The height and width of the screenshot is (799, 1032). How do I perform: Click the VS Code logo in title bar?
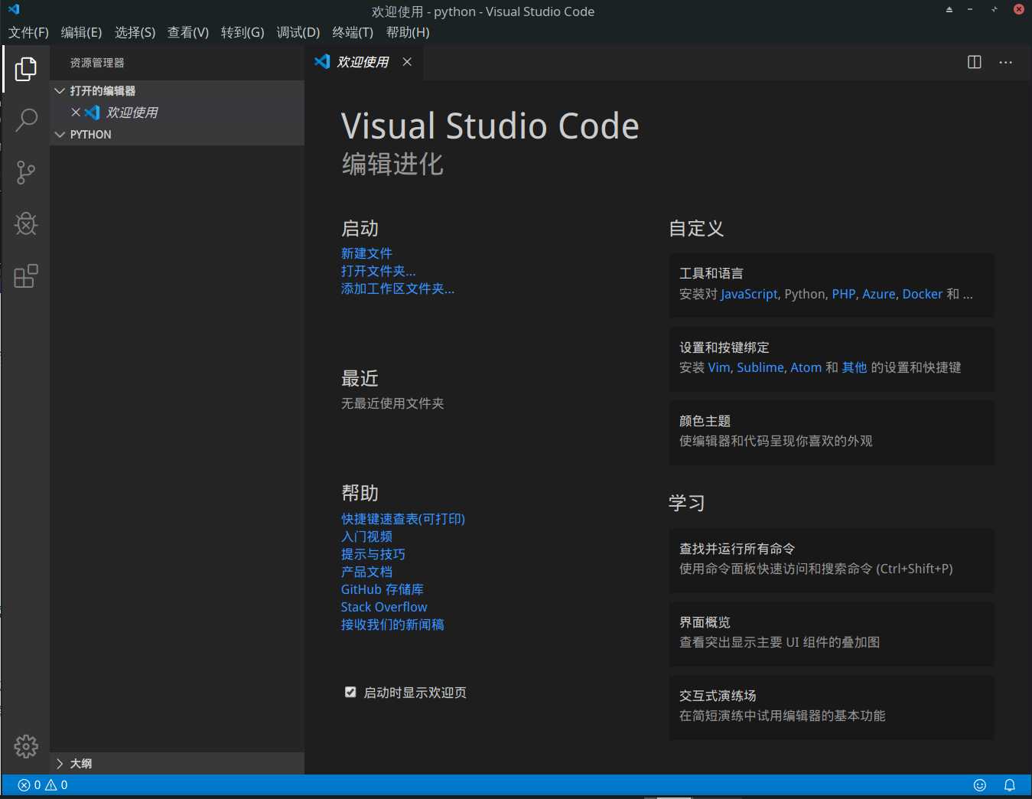pos(14,10)
